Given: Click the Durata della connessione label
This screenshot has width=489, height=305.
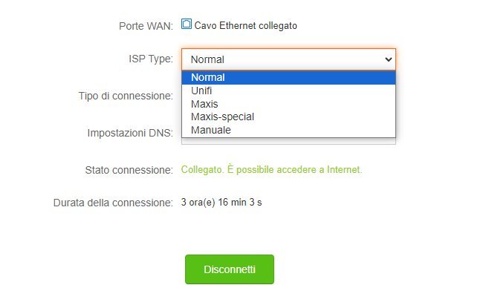Looking at the screenshot, I should 113,202.
